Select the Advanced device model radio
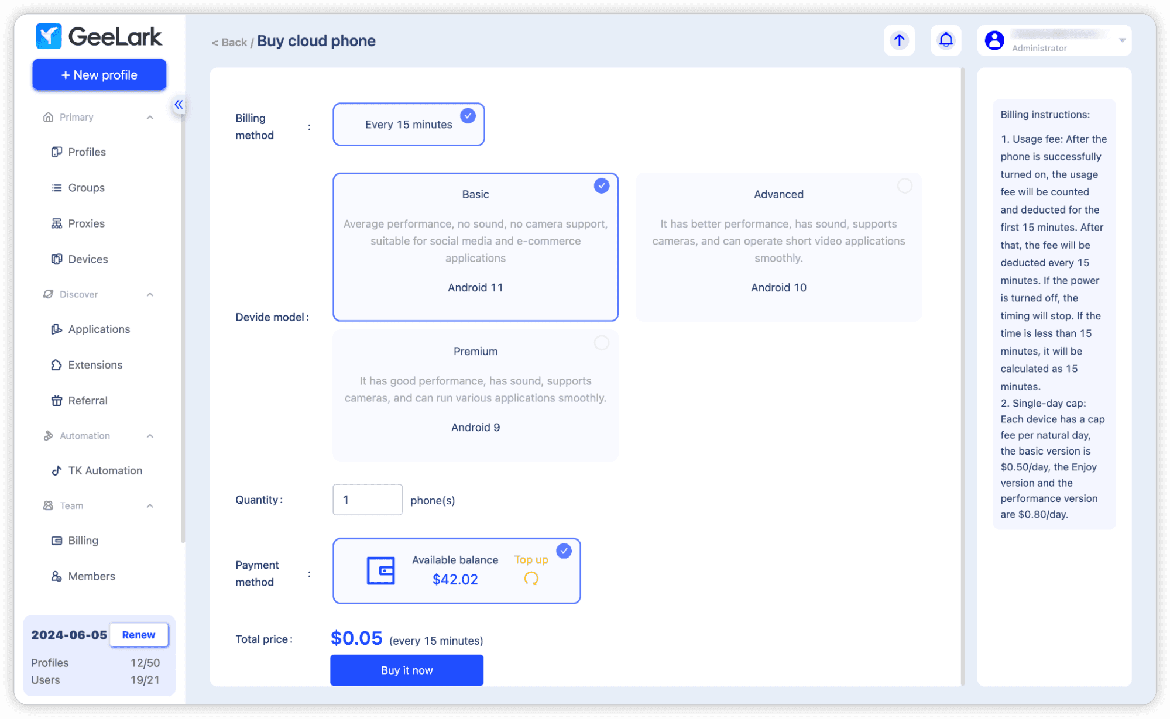 pyautogui.click(x=904, y=186)
